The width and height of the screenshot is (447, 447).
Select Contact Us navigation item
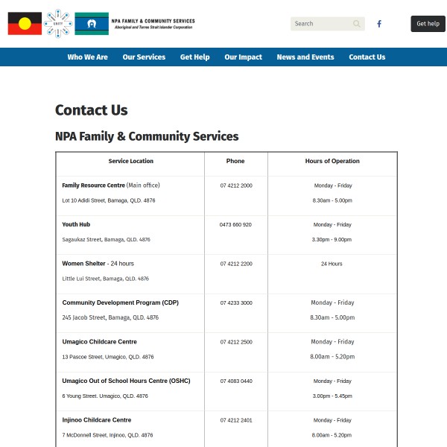click(367, 57)
